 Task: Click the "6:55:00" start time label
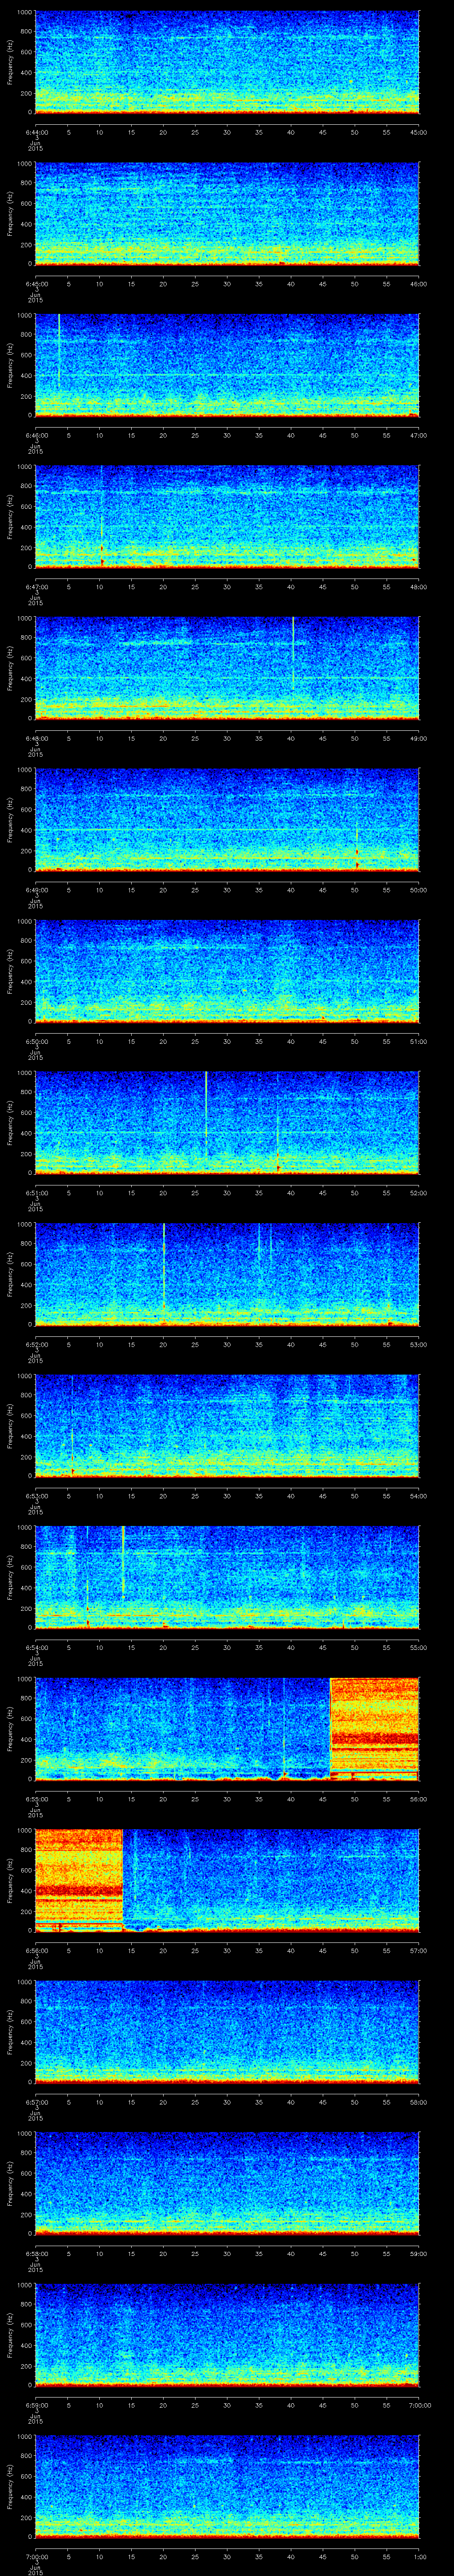(36, 1799)
